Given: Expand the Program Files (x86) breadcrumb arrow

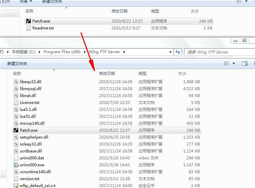Looking at the screenshot, I should [85, 52].
